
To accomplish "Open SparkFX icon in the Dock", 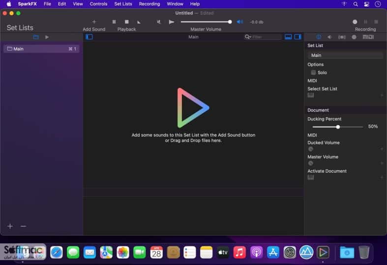I will point(323,252).
